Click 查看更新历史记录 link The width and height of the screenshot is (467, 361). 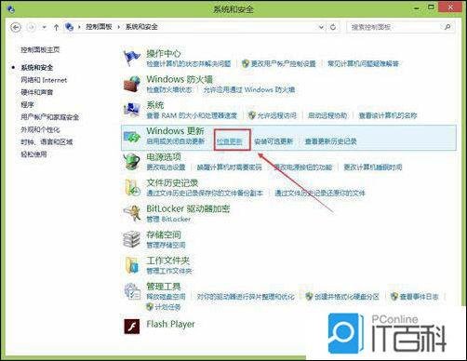(330, 141)
